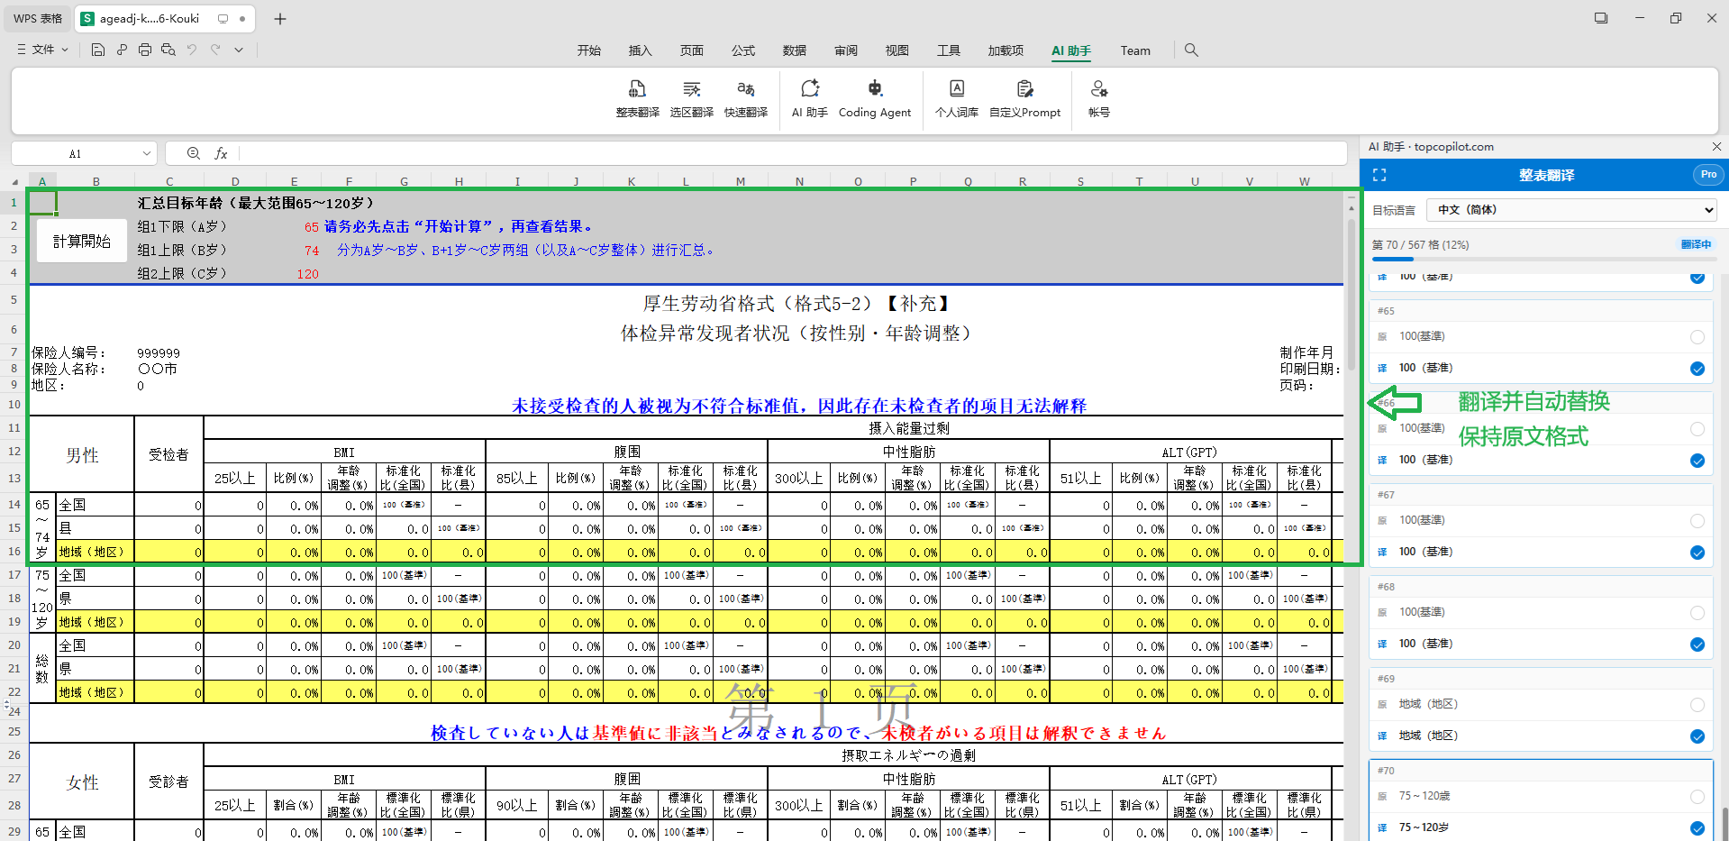
Task: Select original text radio for item #65
Action: 1697,337
